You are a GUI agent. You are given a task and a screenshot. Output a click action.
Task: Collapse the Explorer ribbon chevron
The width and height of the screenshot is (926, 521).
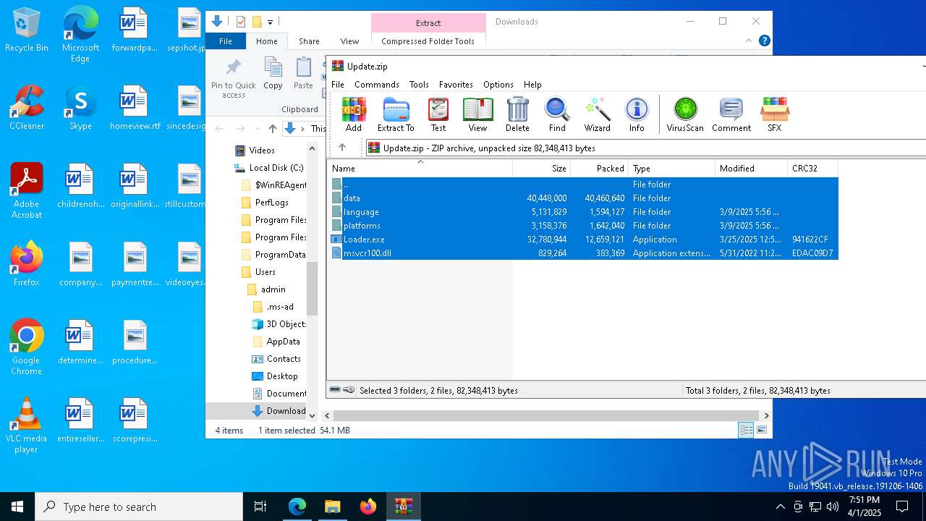point(749,41)
